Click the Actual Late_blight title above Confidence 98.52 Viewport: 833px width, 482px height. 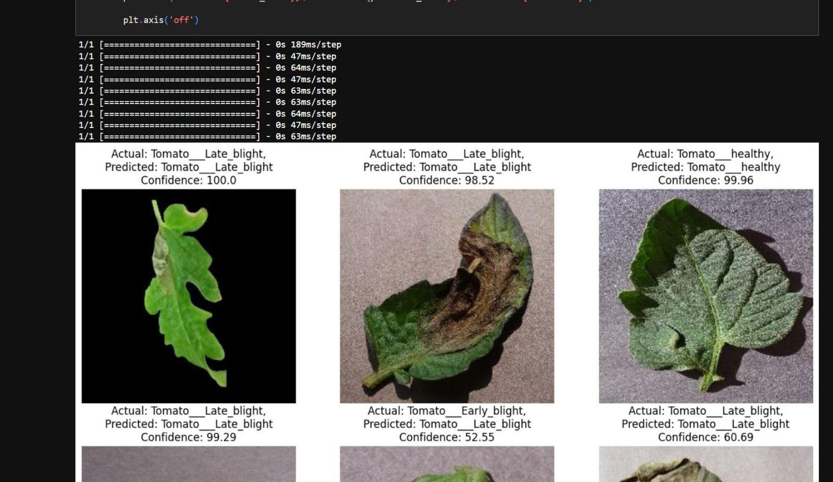447,154
